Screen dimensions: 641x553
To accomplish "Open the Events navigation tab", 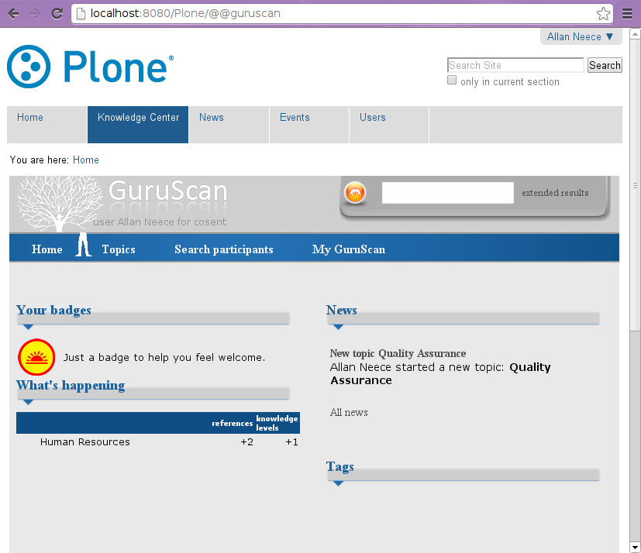I will coord(309,125).
